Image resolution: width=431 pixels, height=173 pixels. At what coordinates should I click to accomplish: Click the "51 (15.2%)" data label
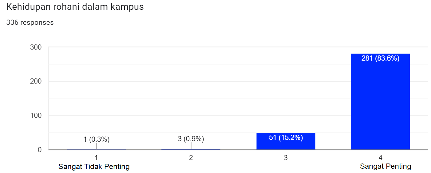click(x=286, y=138)
